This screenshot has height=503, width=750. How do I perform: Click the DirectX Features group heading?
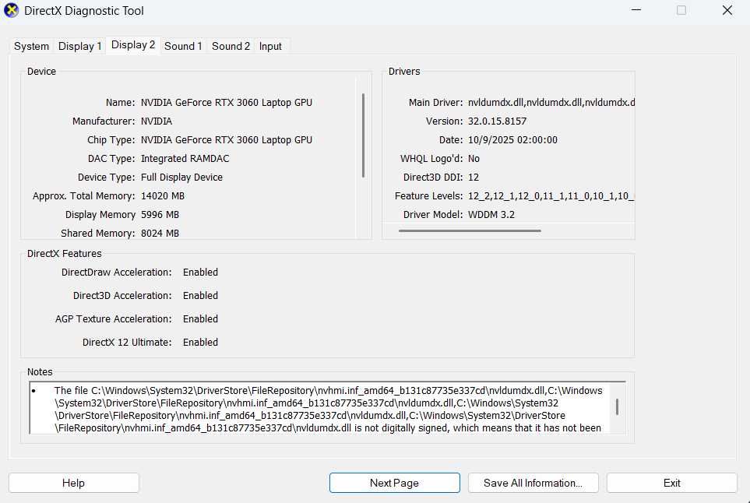point(64,253)
